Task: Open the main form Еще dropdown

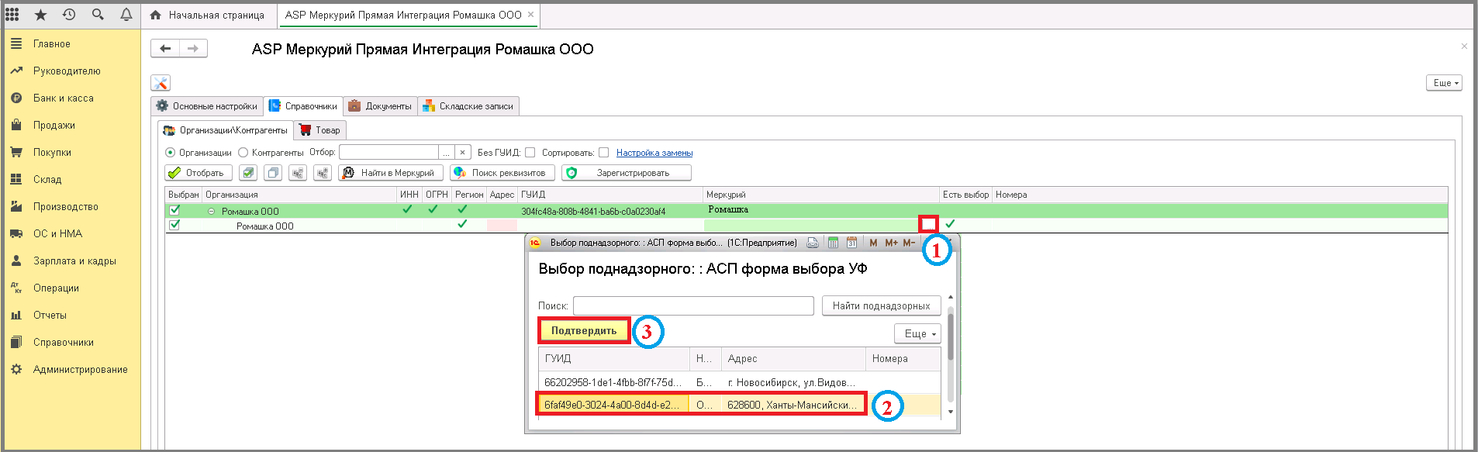Action: (1444, 83)
